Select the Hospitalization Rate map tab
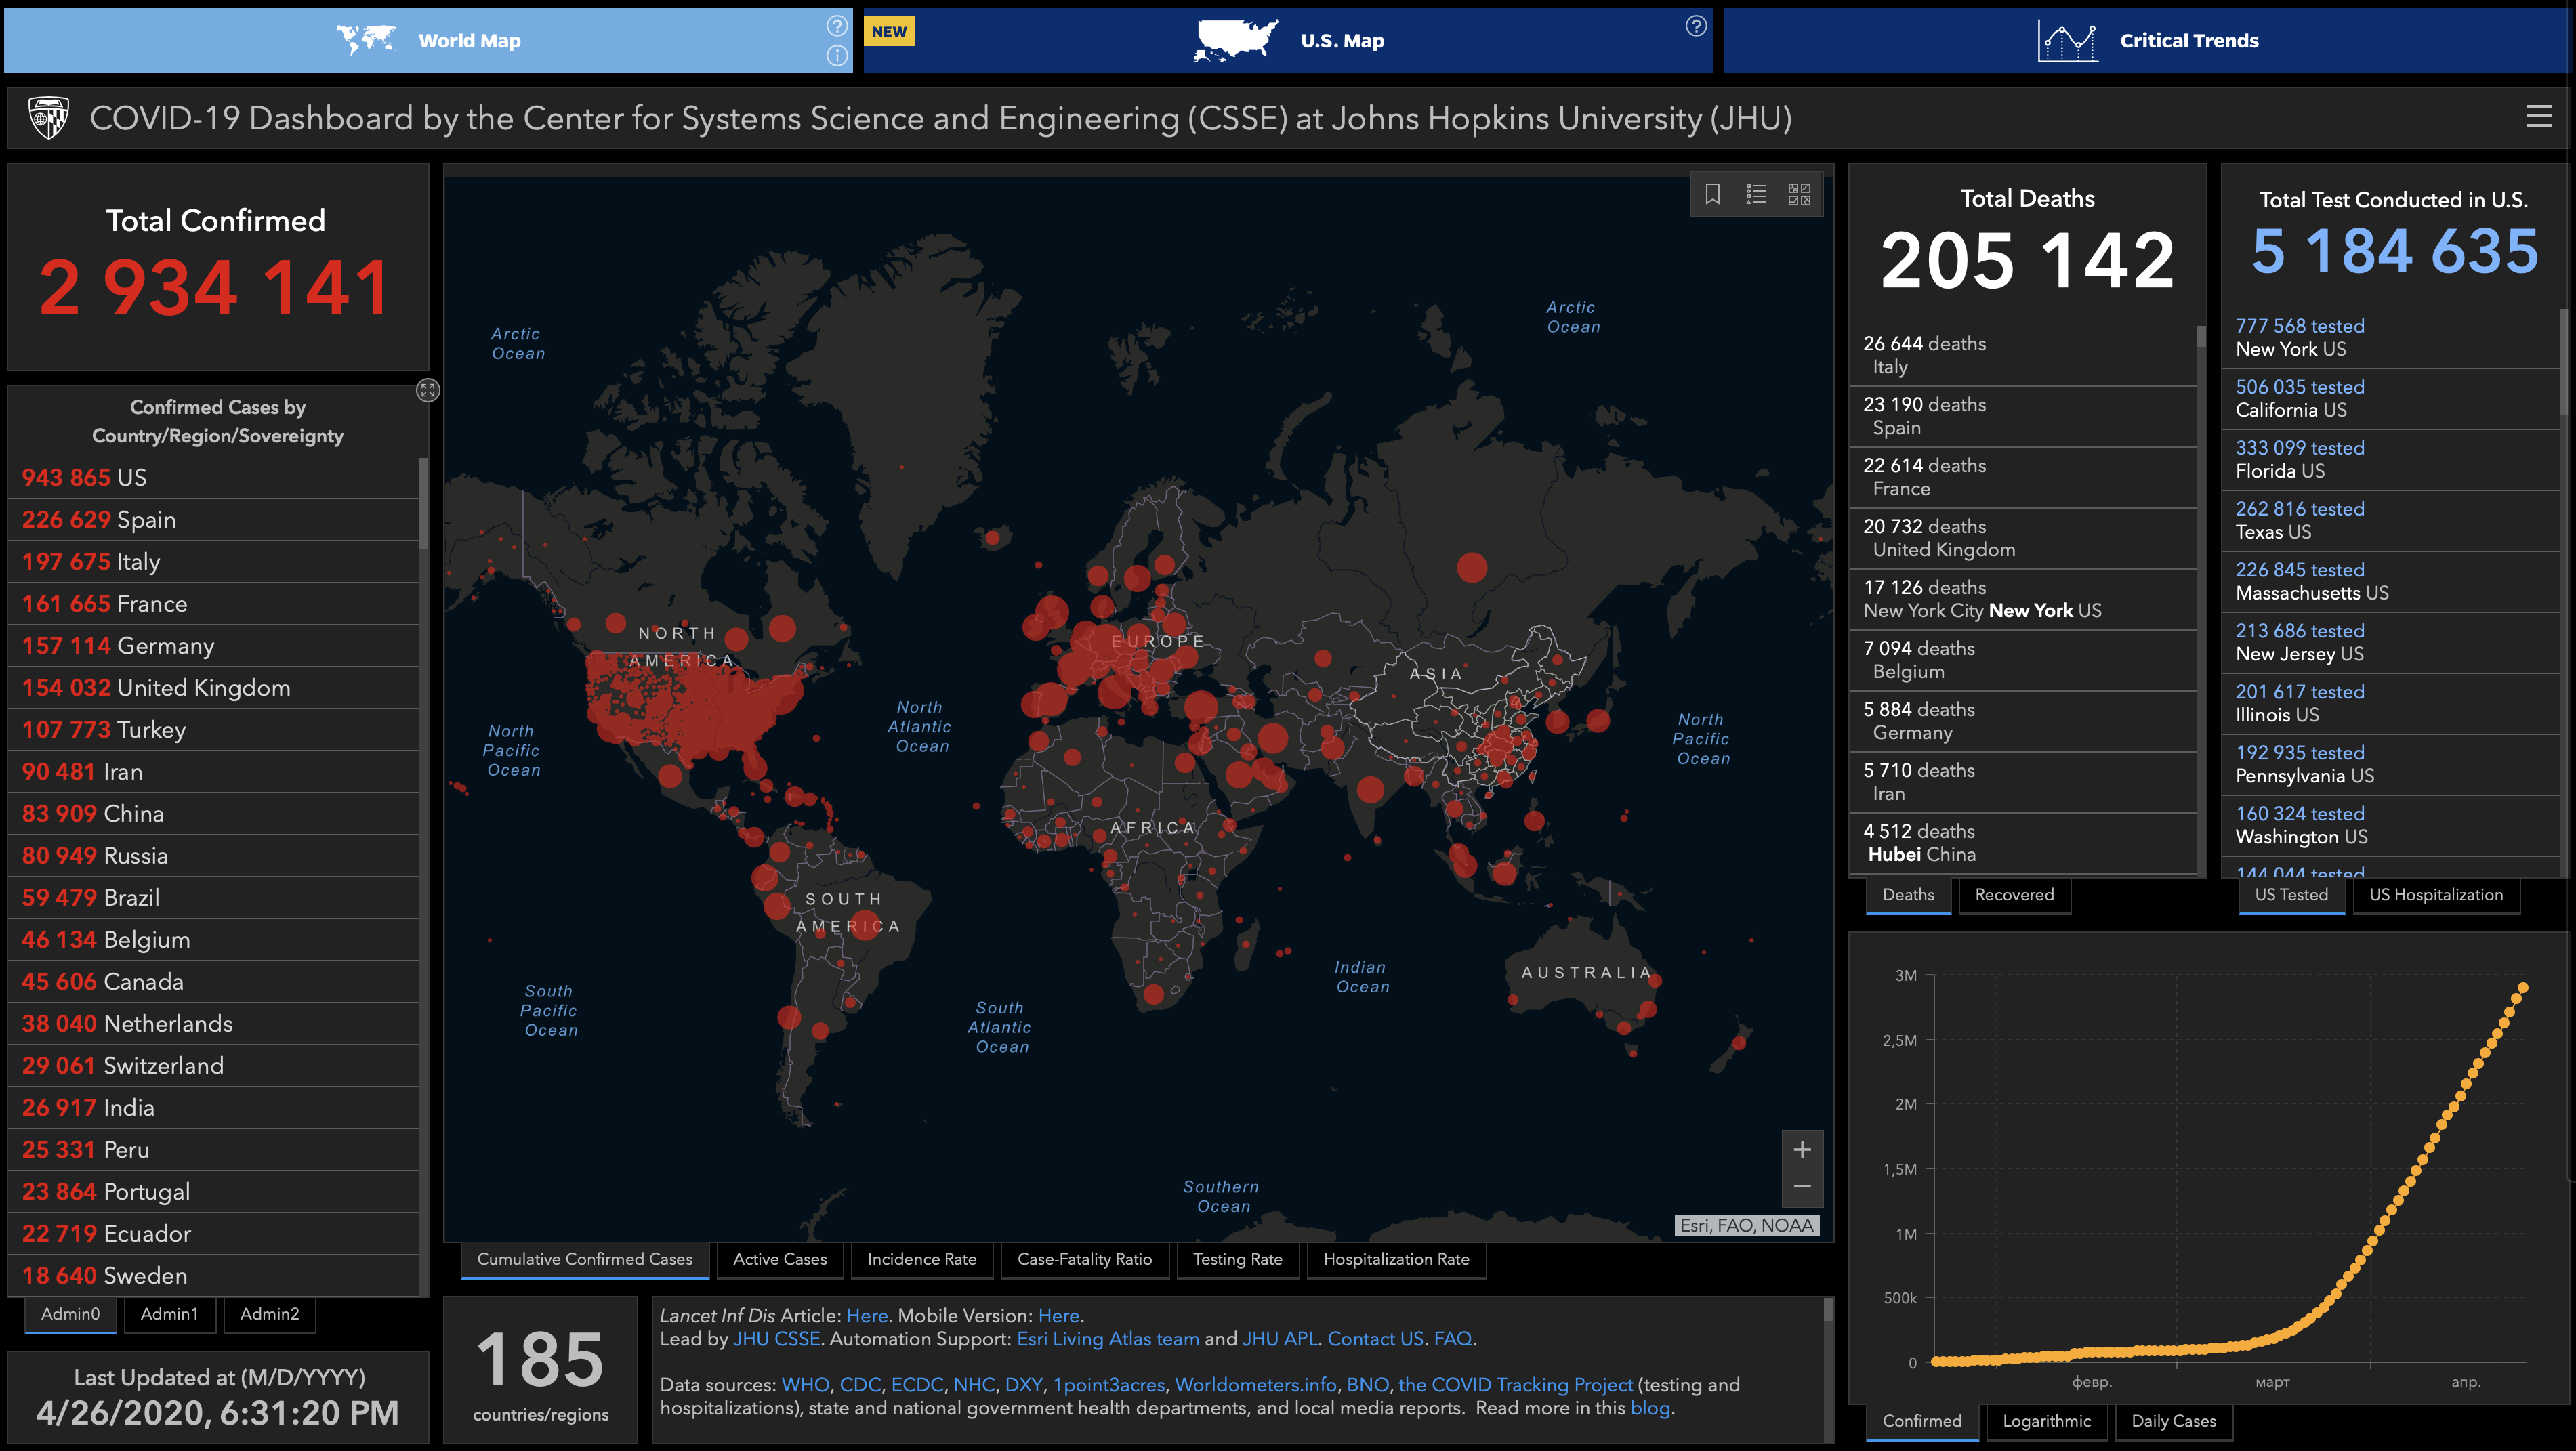 point(1397,1259)
